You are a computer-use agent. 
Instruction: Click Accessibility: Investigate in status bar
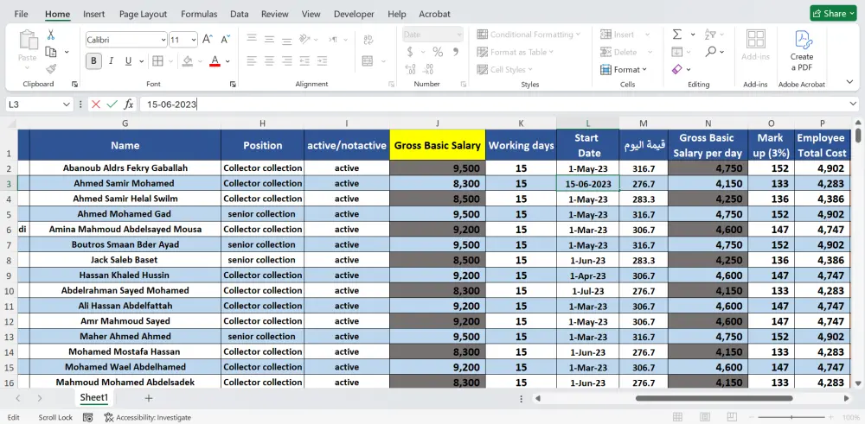coord(147,417)
